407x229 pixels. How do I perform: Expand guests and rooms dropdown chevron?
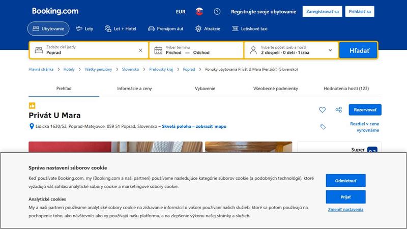click(x=330, y=50)
